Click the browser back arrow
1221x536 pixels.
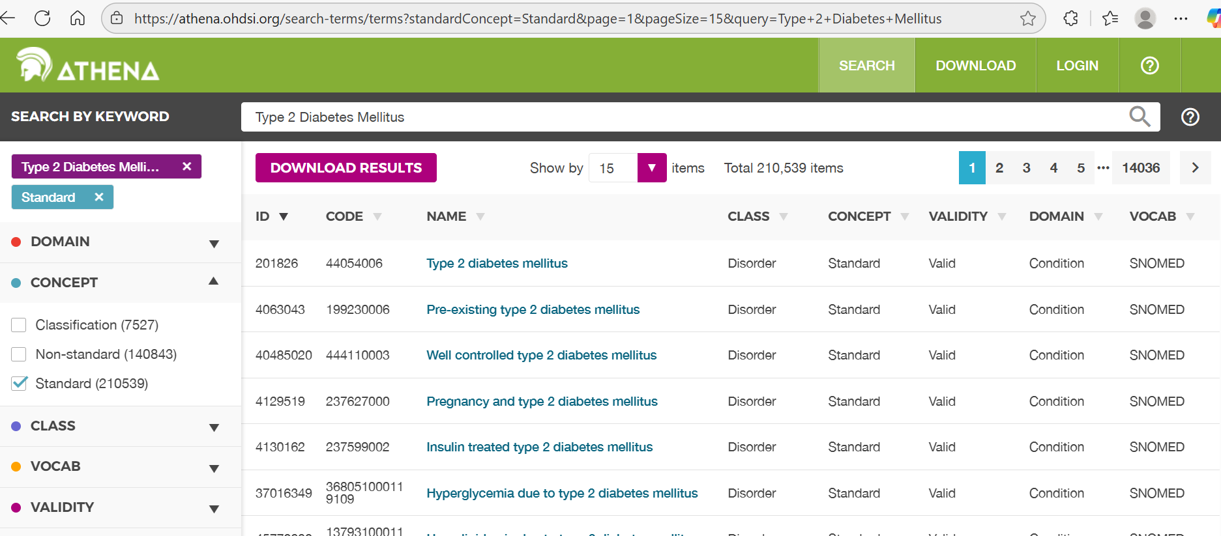point(7,18)
